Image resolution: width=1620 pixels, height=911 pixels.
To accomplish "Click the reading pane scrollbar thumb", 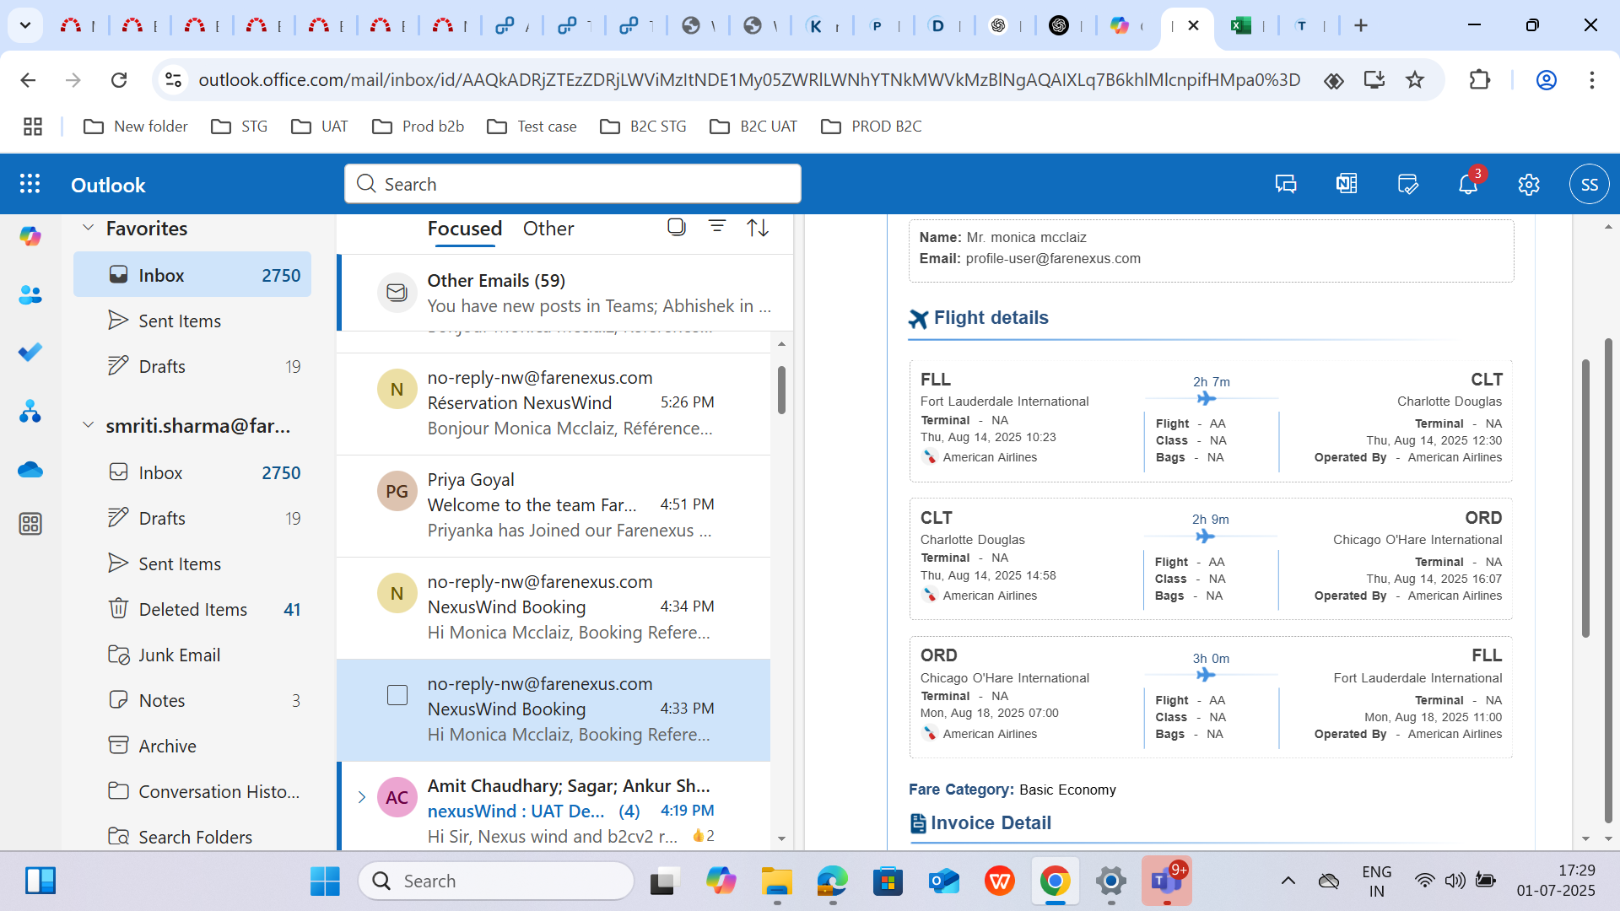I will pos(1585,498).
